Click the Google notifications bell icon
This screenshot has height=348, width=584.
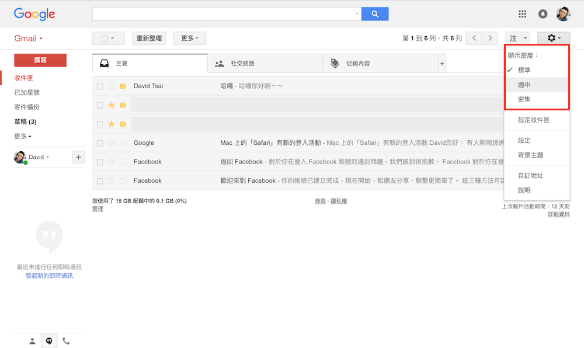point(543,14)
